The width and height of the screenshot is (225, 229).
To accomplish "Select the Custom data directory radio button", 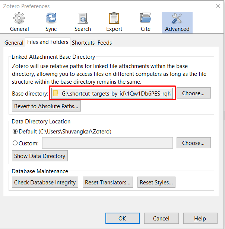I will click(x=15, y=143).
